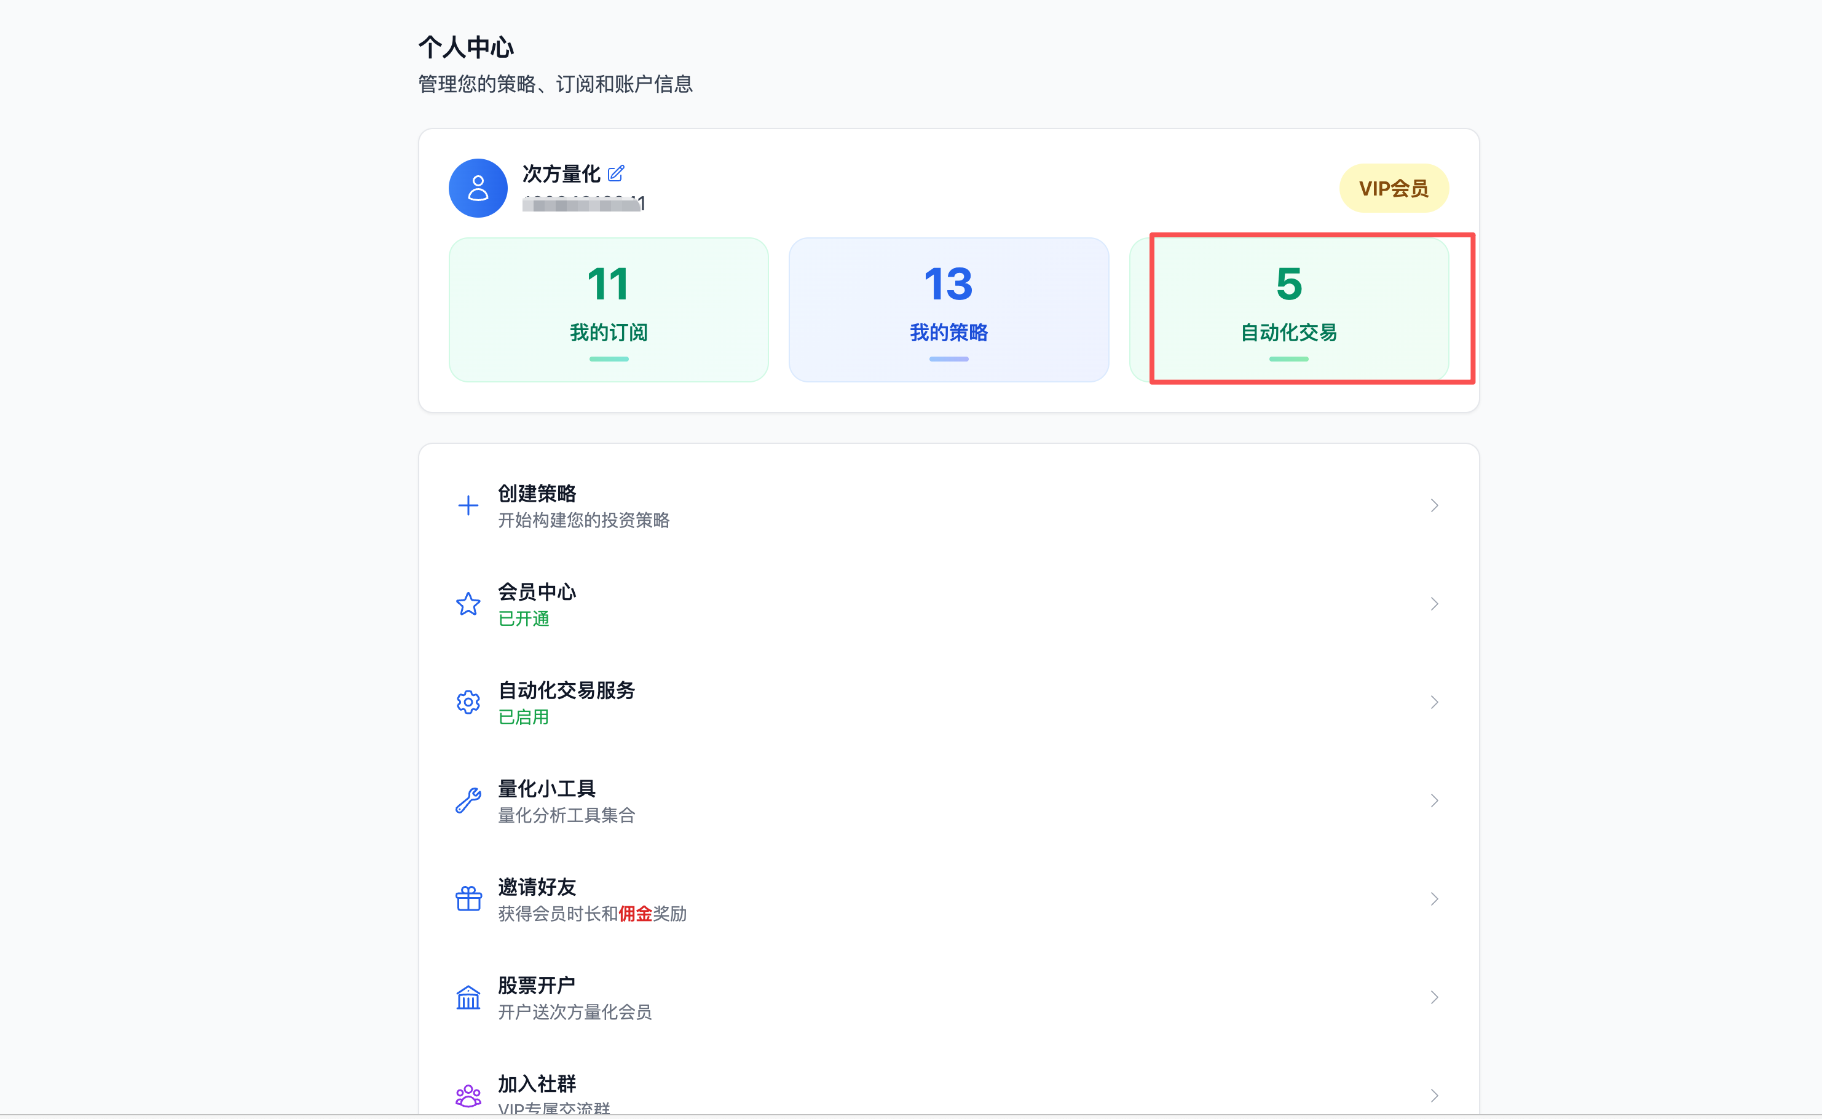1822x1119 pixels.
Task: Click the pencil edit icon beside 次方量化
Action: point(615,173)
